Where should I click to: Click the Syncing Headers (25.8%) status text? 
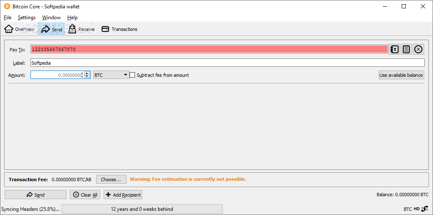(x=31, y=209)
